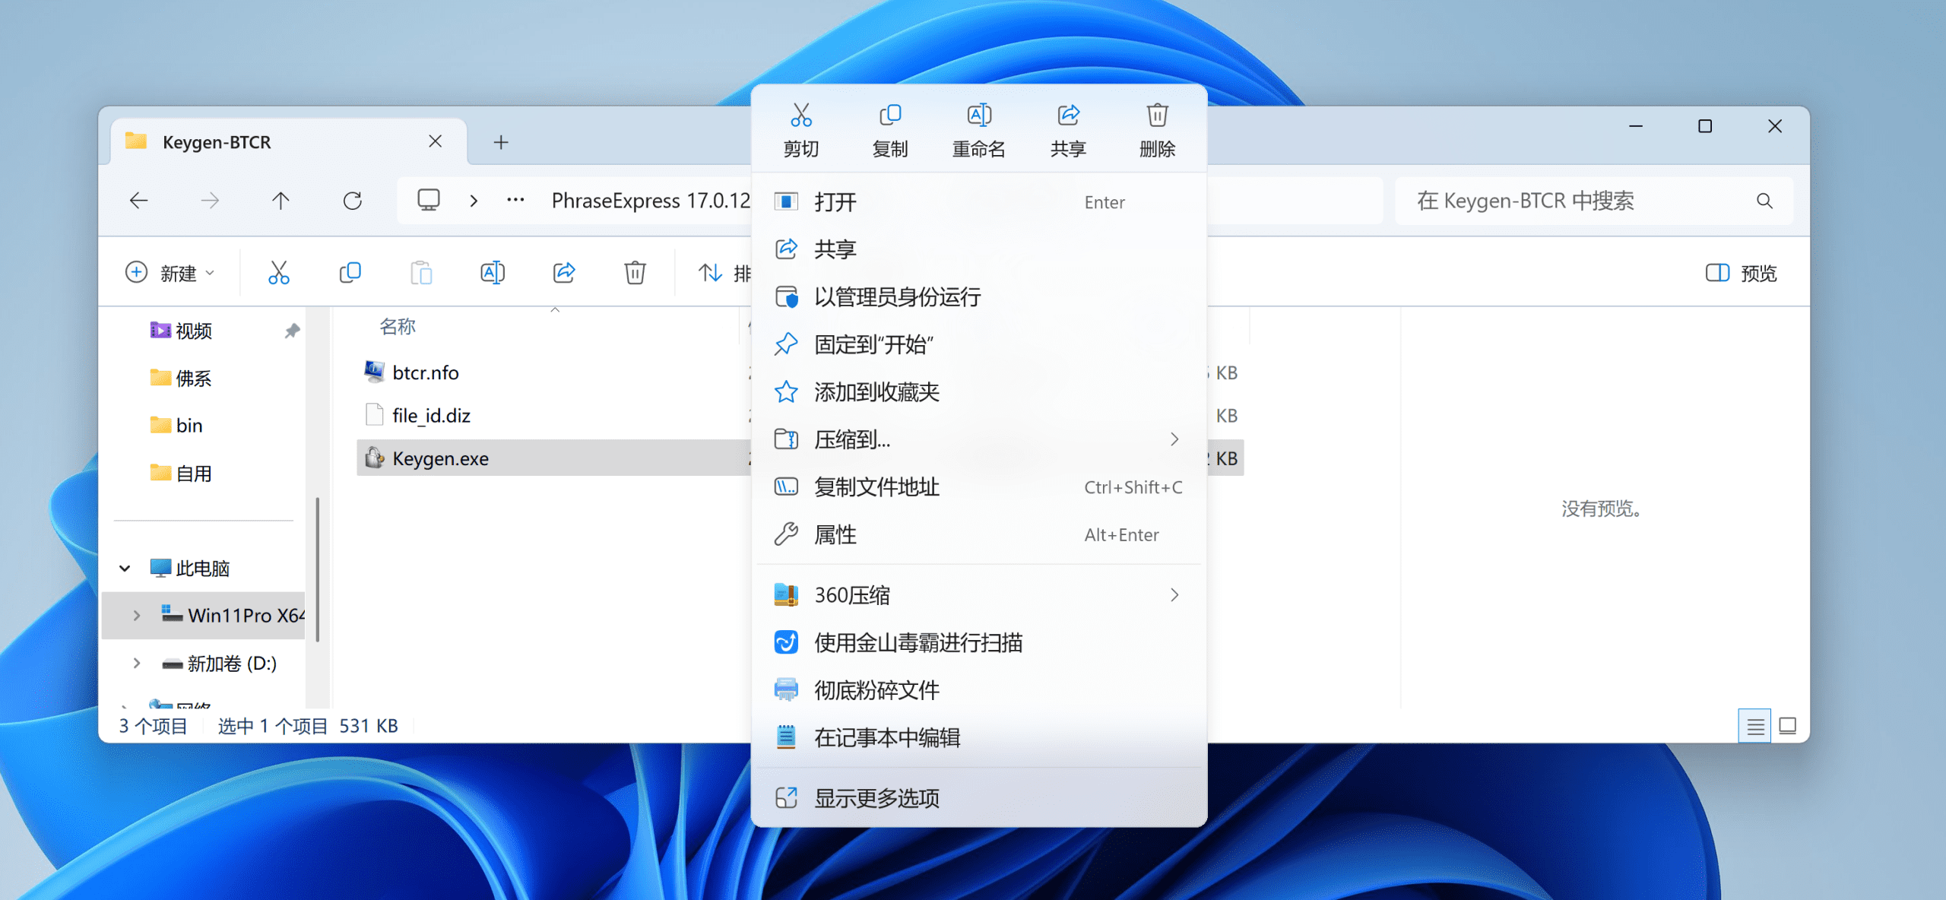
Task: Click the Refresh icon beside address bar
Action: pos(352,201)
